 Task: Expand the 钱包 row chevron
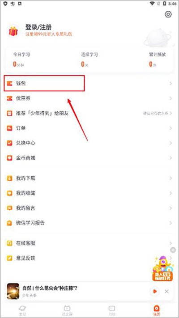tap(170, 83)
